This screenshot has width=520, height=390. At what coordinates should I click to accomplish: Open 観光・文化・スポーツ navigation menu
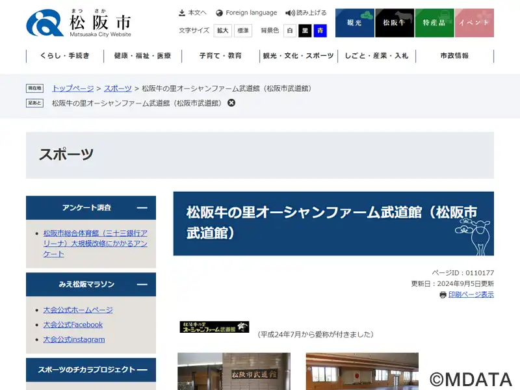coord(298,56)
